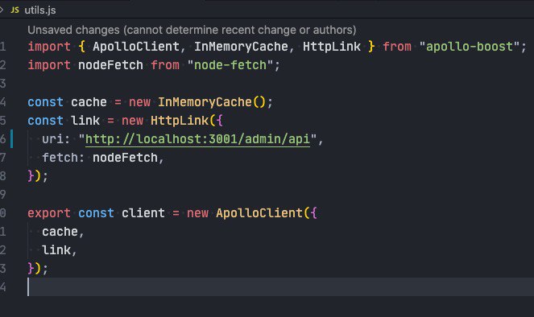Image resolution: width=534 pixels, height=317 pixels.
Task: Click the cache variable declaration name
Action: [x=89, y=102]
